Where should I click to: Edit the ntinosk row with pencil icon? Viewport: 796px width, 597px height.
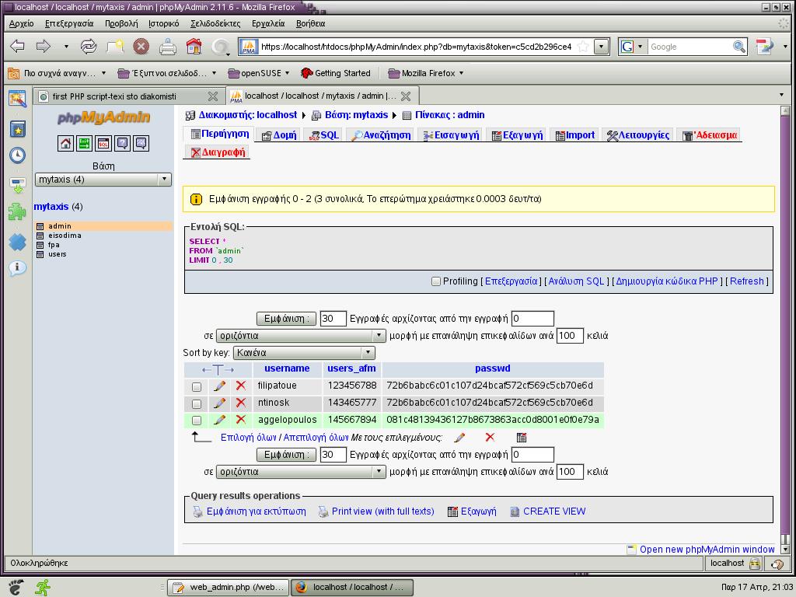pyautogui.click(x=219, y=403)
